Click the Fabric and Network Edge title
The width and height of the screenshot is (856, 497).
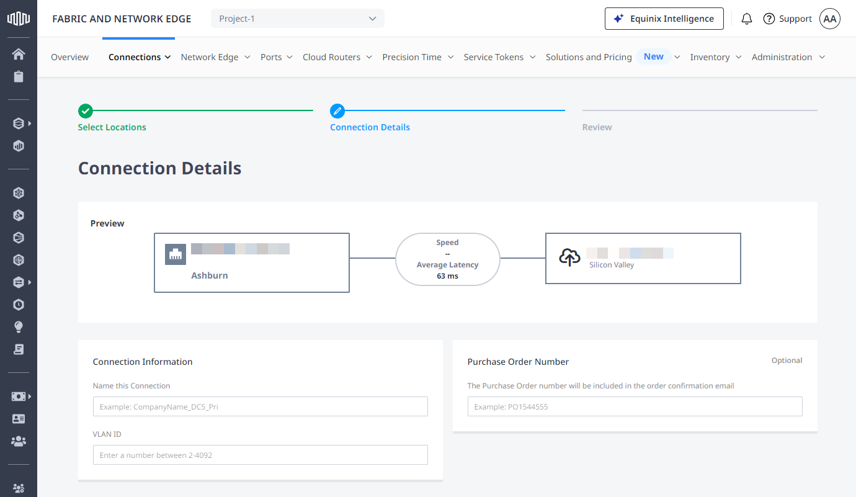click(122, 19)
